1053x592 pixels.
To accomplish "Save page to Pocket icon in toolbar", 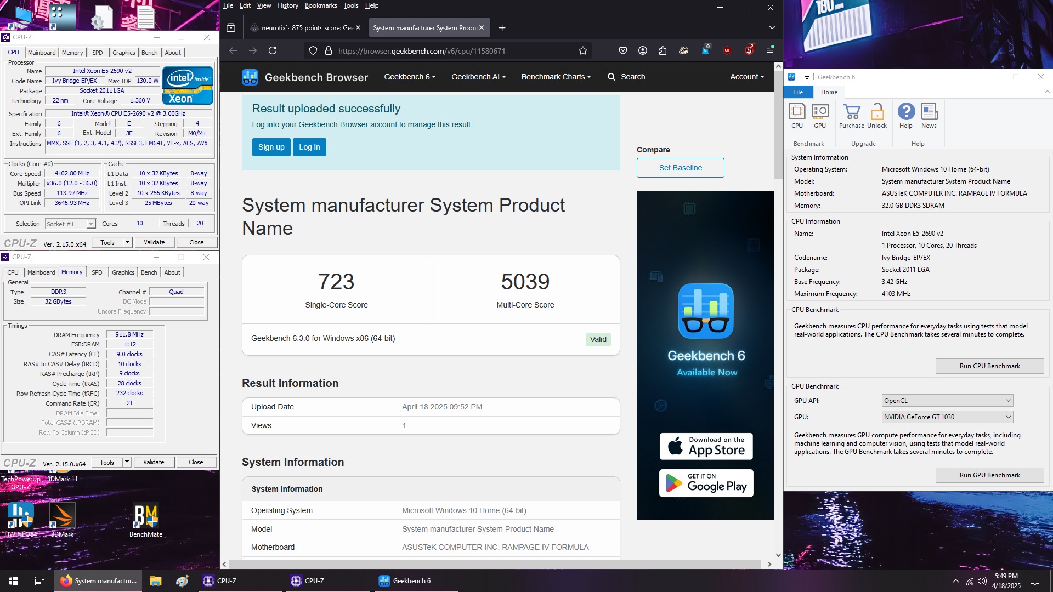I will 623,50.
